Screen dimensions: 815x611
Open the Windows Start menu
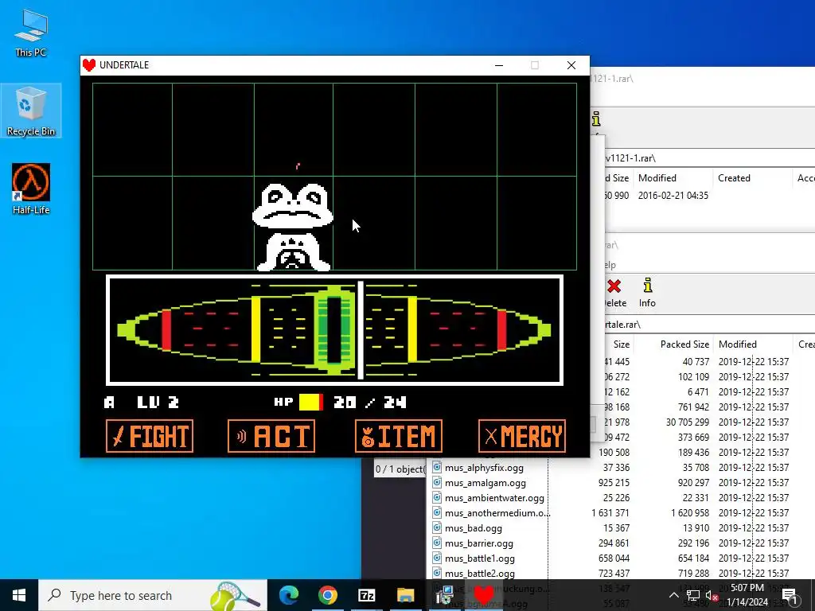pyautogui.click(x=19, y=595)
